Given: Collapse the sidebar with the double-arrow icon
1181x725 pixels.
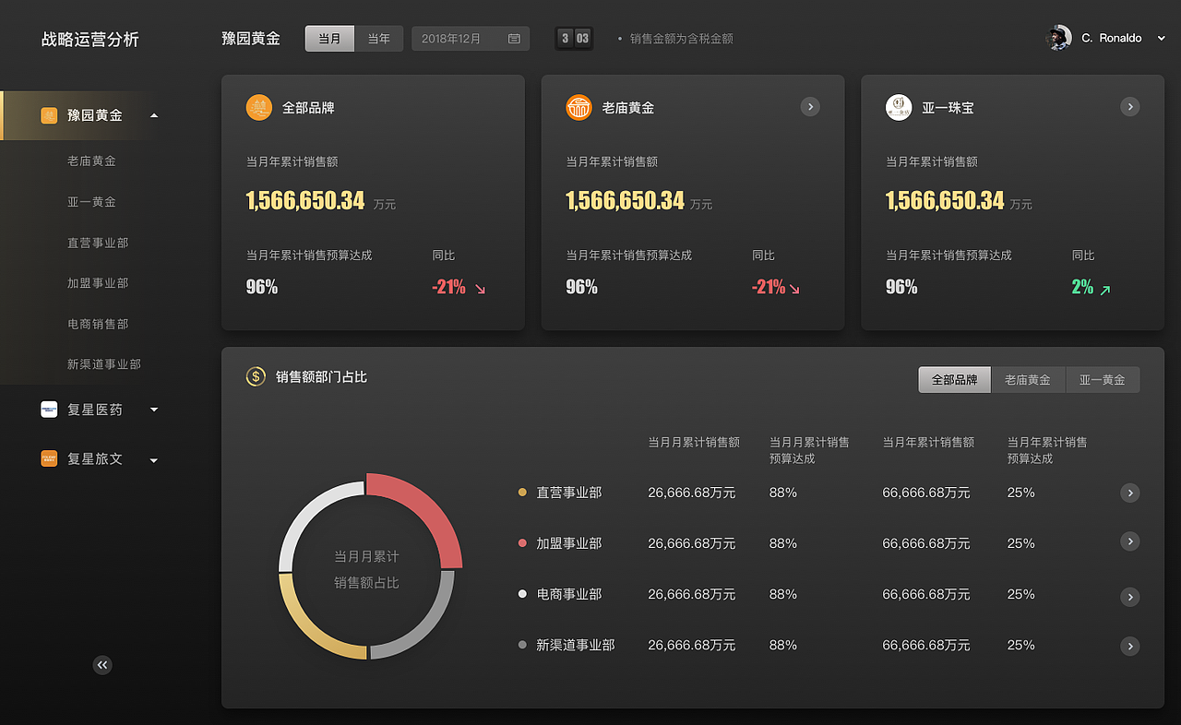Looking at the screenshot, I should [101, 664].
